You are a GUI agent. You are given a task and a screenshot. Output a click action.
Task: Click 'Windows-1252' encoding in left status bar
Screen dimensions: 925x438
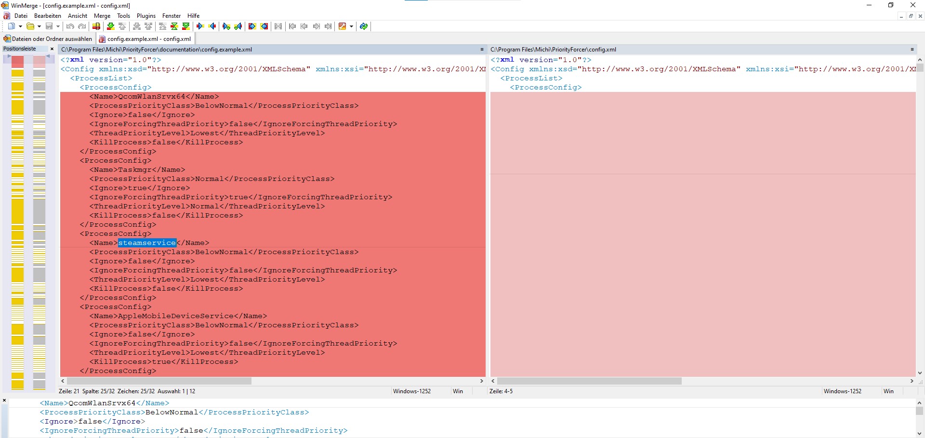click(x=412, y=391)
